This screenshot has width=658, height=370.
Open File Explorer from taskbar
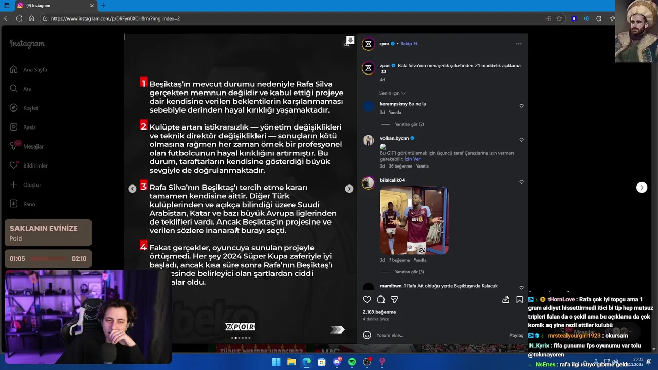[291, 362]
